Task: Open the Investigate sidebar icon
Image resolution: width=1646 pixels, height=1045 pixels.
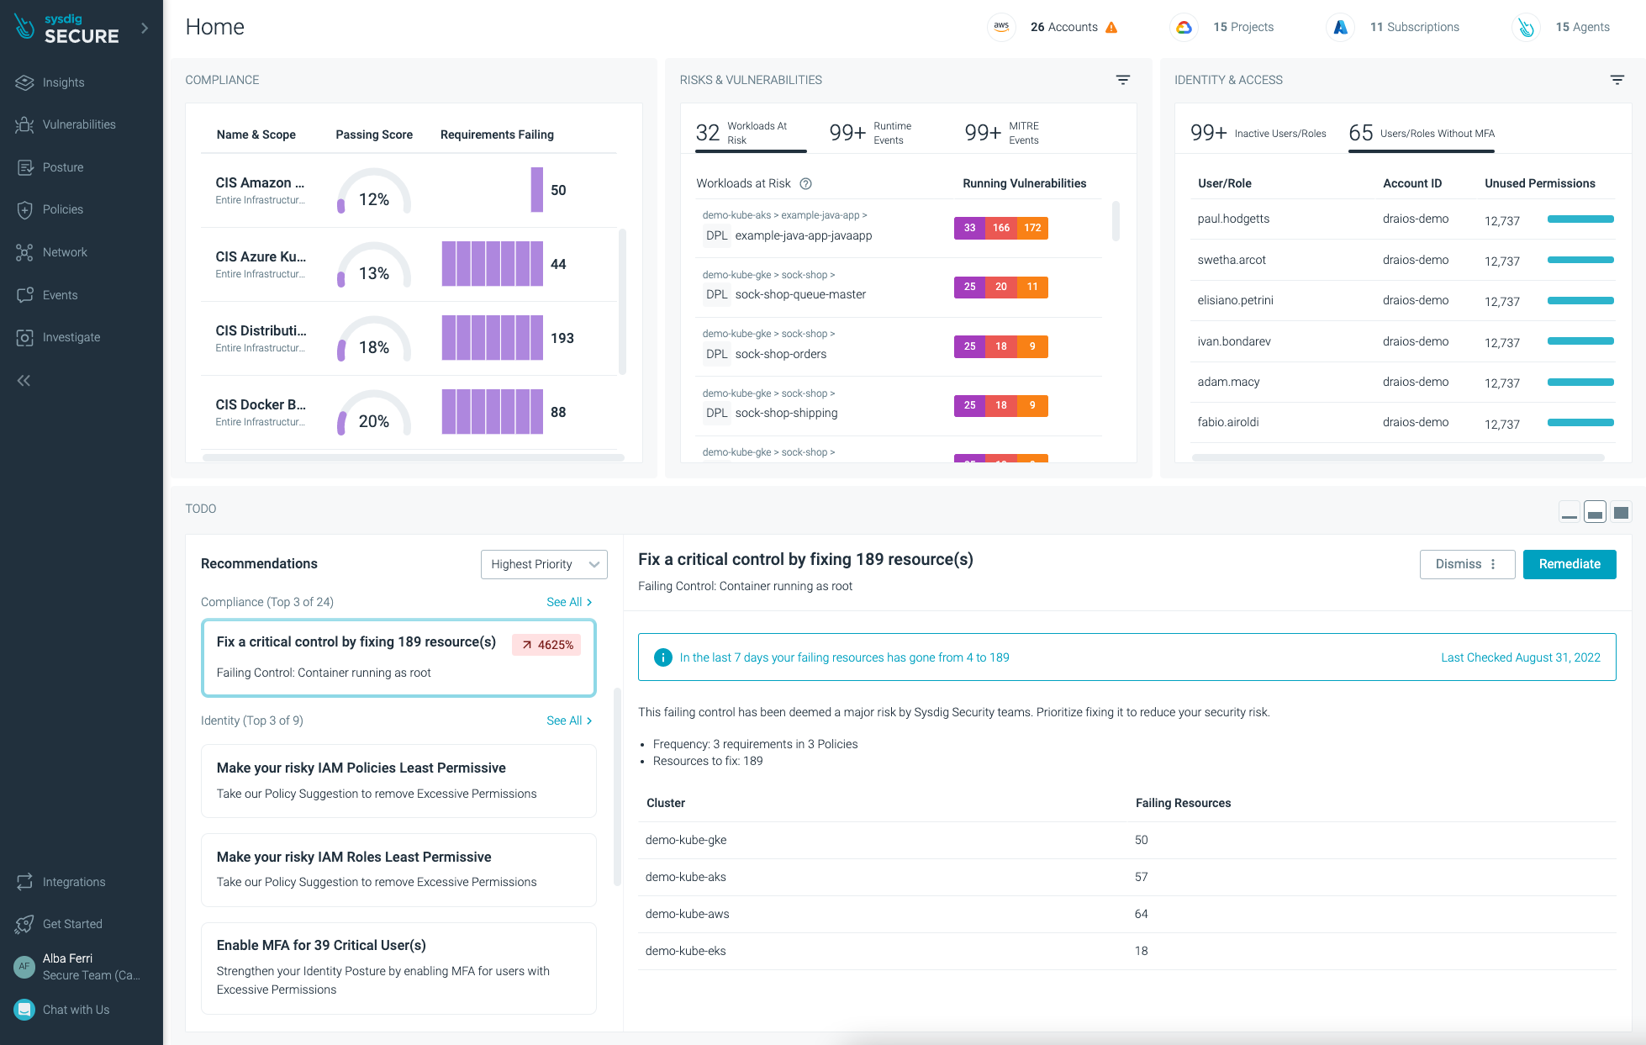Action: (24, 337)
